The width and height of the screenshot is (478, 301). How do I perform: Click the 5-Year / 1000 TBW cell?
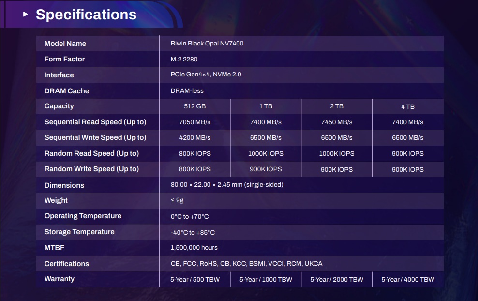pyautogui.click(x=266, y=279)
